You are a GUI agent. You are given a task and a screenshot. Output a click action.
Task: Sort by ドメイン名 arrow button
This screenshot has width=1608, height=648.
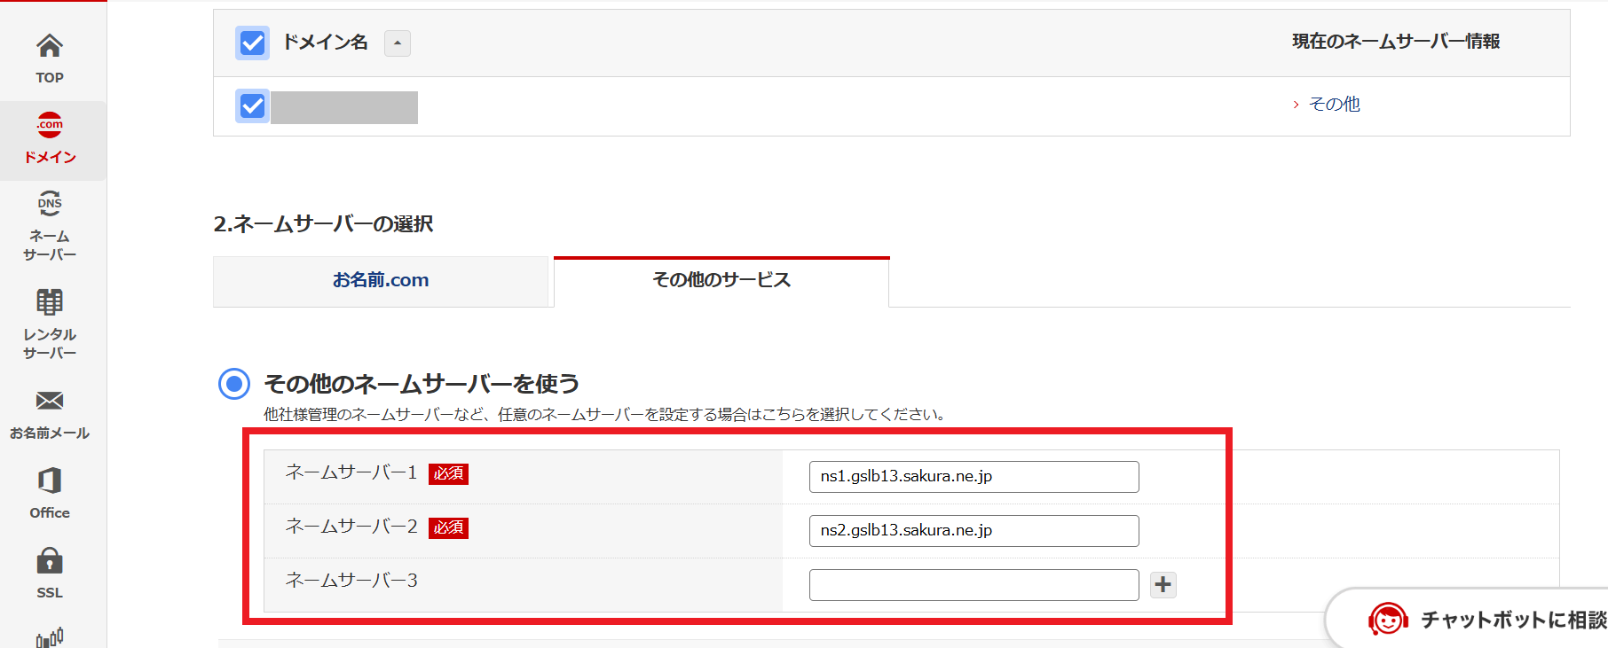click(398, 43)
